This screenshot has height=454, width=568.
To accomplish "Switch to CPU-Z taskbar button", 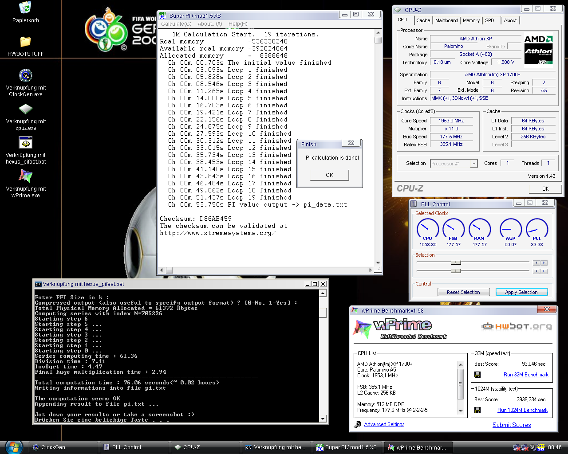I will pos(205,447).
